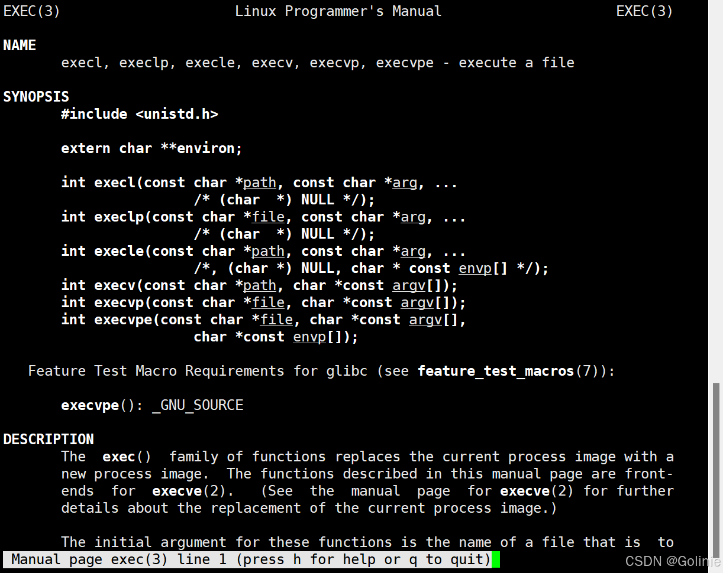This screenshot has width=723, height=573.
Task: Click the underlined file argument in execlp
Action: point(268,217)
